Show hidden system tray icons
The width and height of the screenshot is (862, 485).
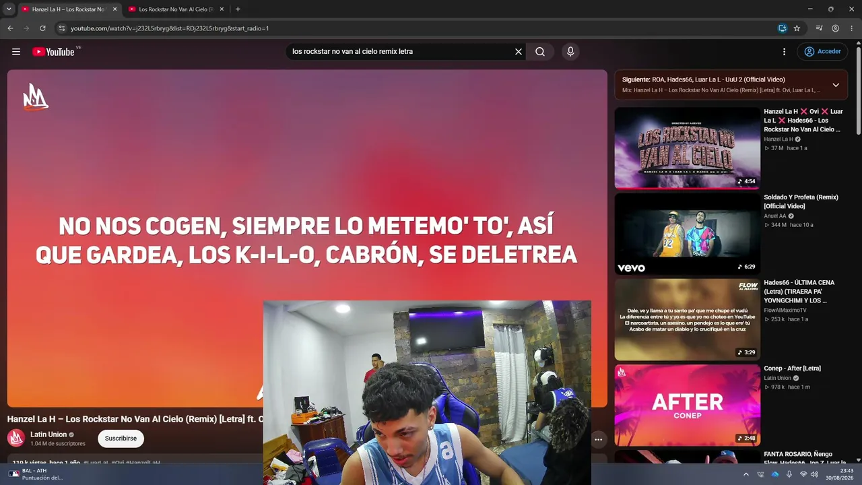pos(745,474)
